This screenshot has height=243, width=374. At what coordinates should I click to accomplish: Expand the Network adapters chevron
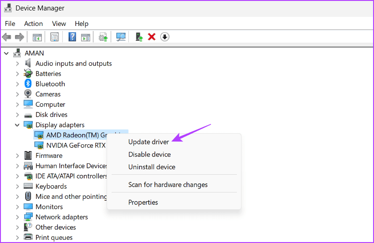coord(17,217)
